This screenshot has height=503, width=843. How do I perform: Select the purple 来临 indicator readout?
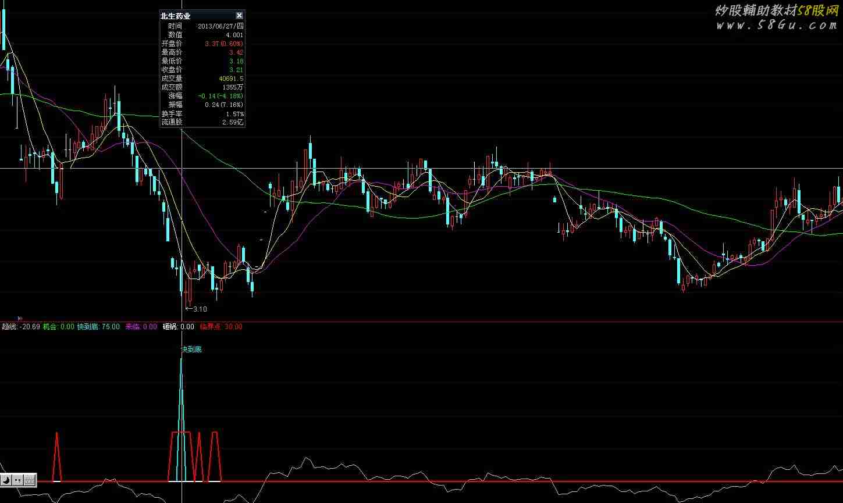(x=141, y=327)
